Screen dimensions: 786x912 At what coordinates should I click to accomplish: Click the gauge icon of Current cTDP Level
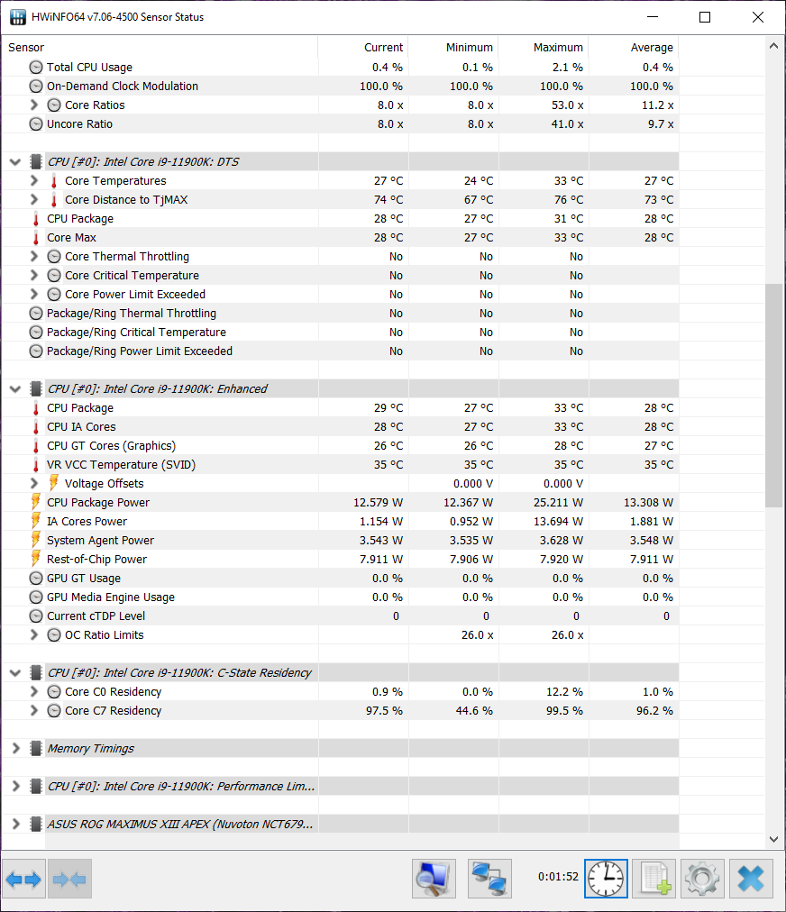click(x=36, y=616)
